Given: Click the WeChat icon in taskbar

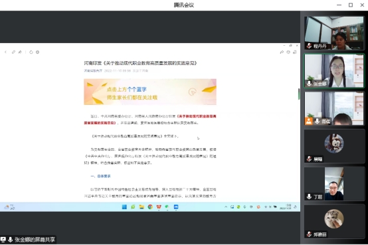Looking at the screenshot, I should click(x=167, y=206).
